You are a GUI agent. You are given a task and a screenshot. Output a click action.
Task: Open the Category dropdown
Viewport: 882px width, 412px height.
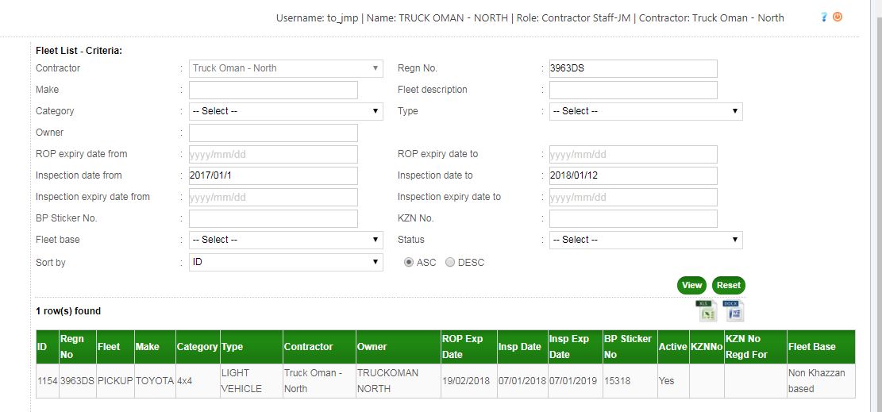[286, 111]
